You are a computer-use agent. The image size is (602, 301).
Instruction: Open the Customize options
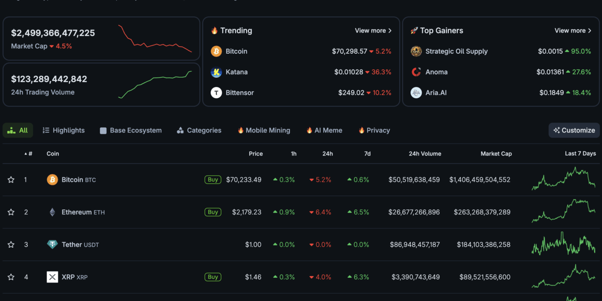point(574,131)
